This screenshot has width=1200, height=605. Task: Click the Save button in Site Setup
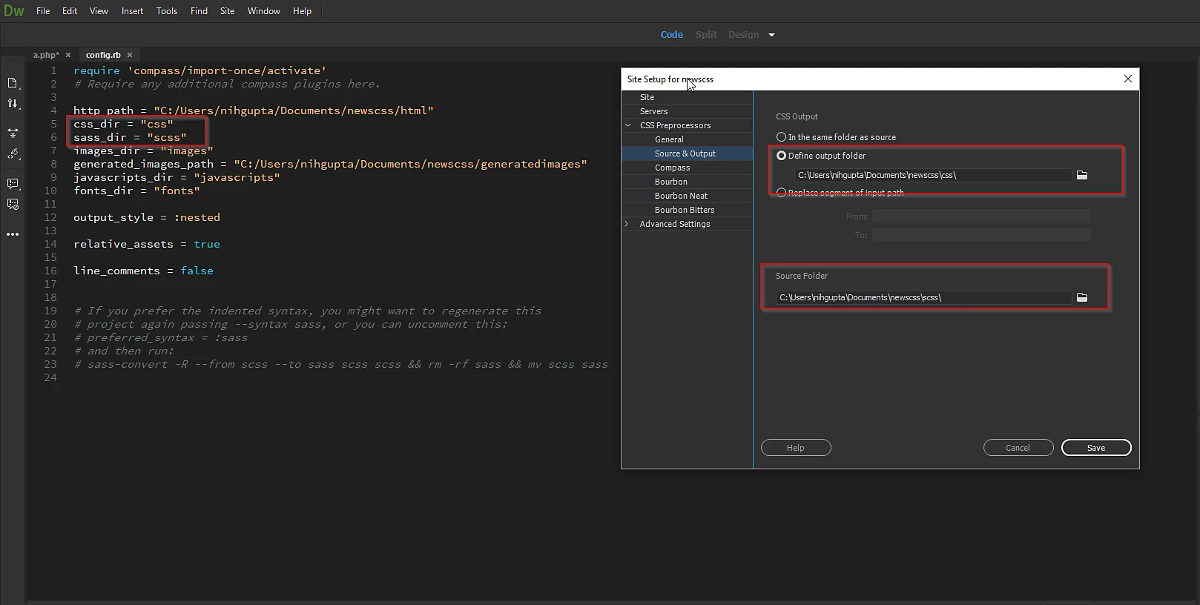[1095, 448]
